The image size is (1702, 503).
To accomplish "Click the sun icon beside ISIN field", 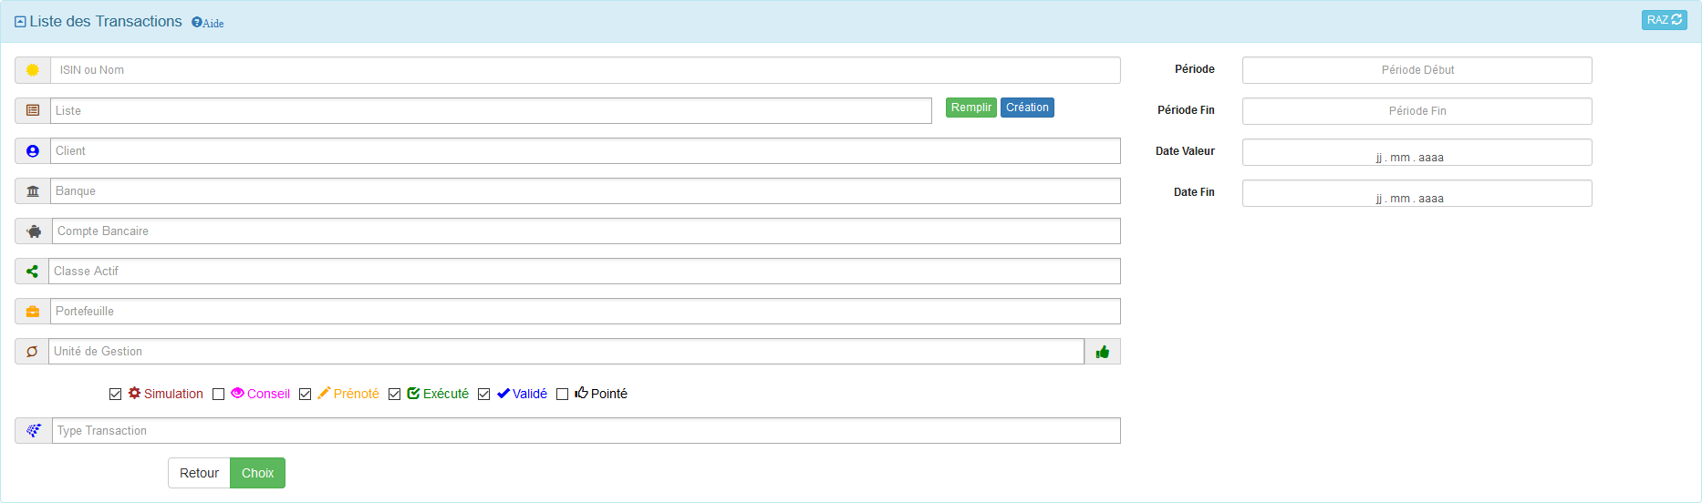I will (x=33, y=70).
